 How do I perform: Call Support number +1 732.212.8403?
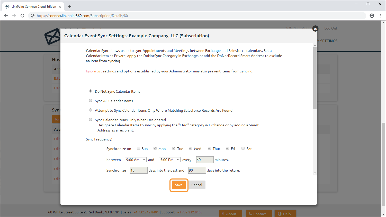click(x=190, y=212)
